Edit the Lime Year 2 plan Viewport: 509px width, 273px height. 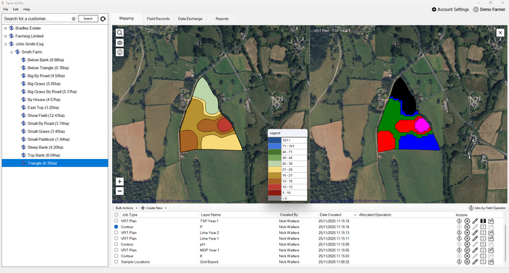tap(475, 233)
